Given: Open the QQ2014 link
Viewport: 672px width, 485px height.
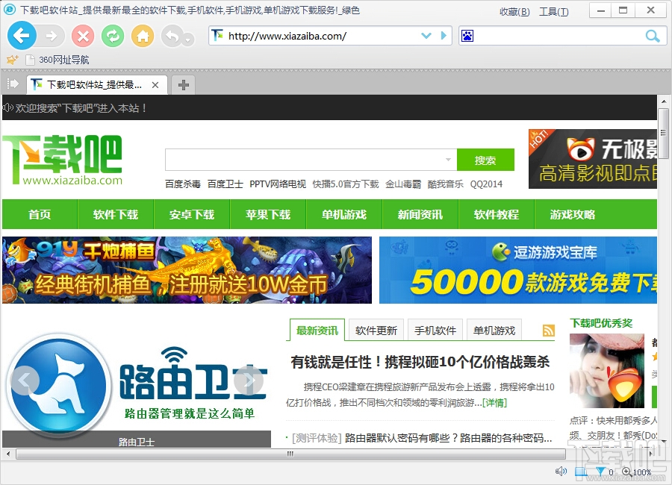Looking at the screenshot, I should click(x=486, y=184).
